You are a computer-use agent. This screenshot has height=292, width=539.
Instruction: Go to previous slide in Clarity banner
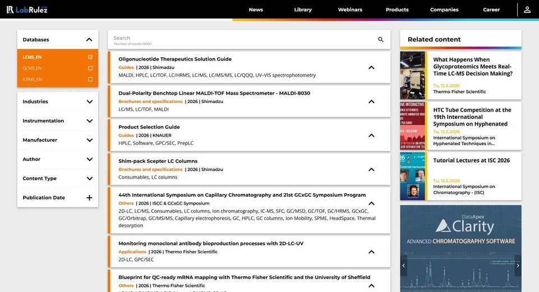coord(404,265)
